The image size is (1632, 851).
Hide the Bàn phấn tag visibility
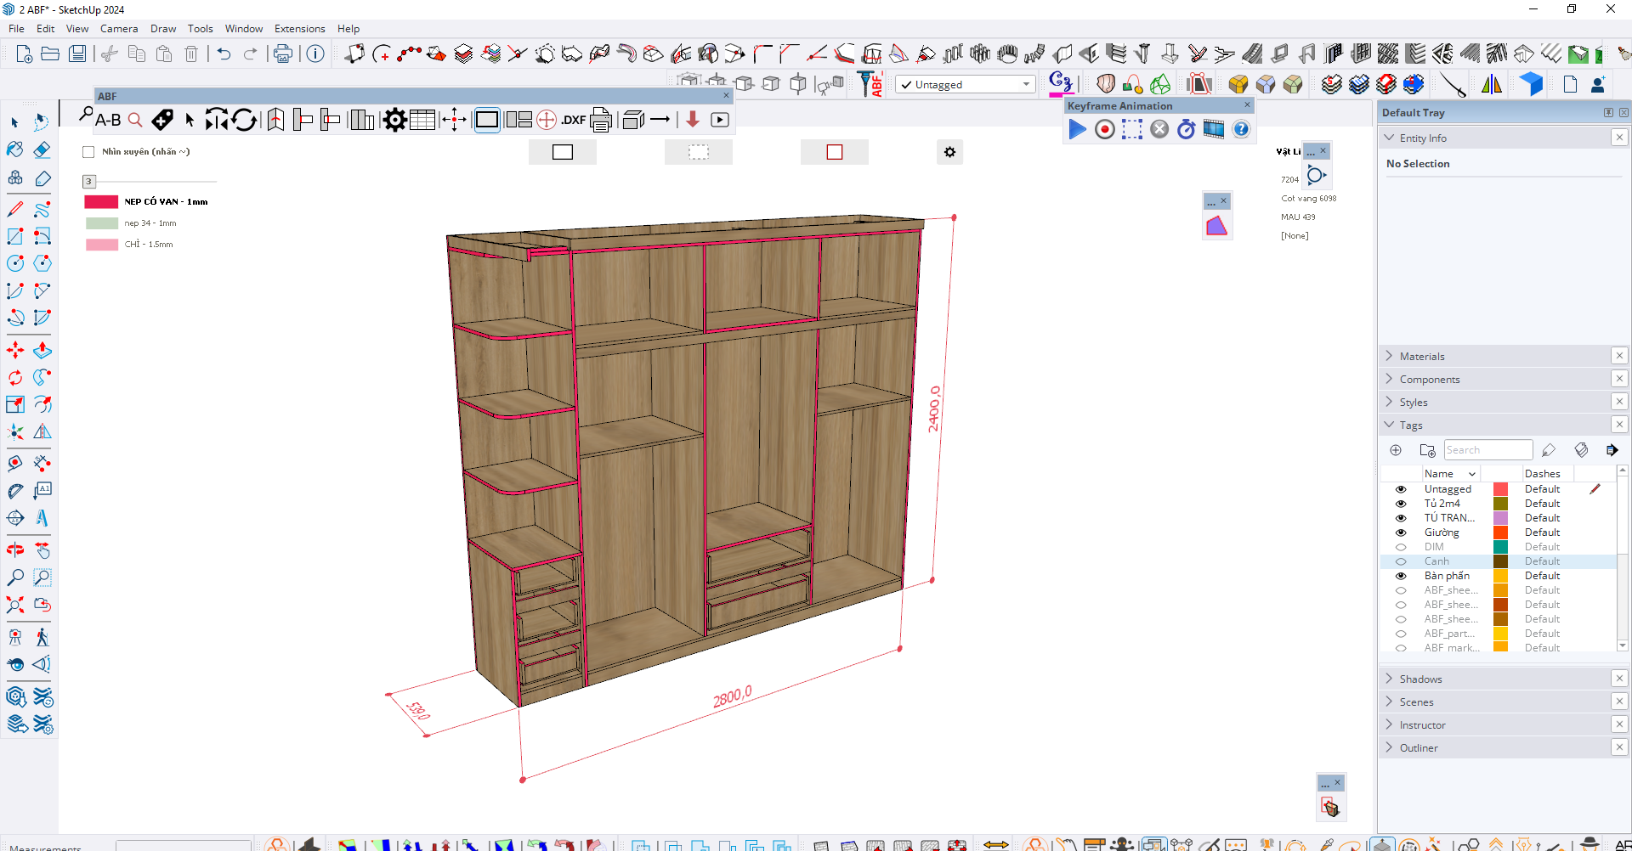click(1401, 576)
